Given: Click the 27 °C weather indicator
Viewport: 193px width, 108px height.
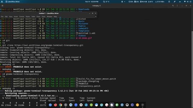Looking at the screenshot, I should pos(106,1).
